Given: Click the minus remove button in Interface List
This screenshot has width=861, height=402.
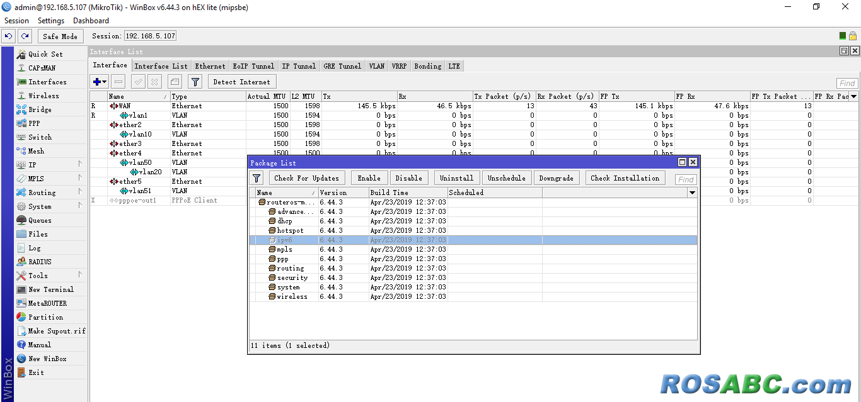Looking at the screenshot, I should click(x=118, y=82).
